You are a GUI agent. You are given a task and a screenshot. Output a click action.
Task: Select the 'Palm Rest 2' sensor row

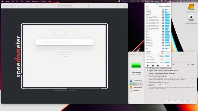pos(158,45)
